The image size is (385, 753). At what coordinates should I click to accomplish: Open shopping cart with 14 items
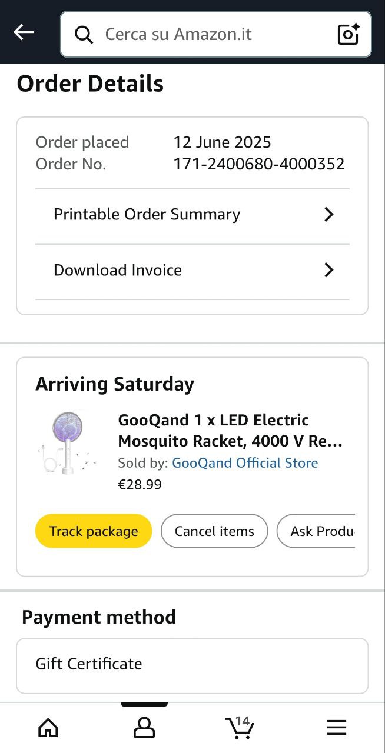[x=240, y=728]
